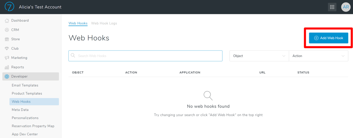Click the Store shop icon

click(x=7, y=39)
